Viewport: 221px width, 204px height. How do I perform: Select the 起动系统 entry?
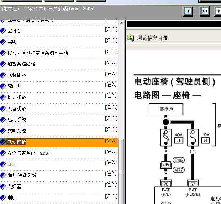click(x=17, y=120)
